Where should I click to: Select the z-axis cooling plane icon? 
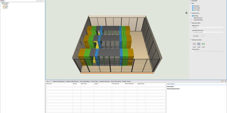(x=203, y=44)
